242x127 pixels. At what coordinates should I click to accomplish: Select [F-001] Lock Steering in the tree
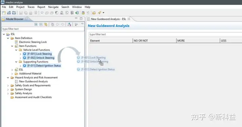coord(39,54)
